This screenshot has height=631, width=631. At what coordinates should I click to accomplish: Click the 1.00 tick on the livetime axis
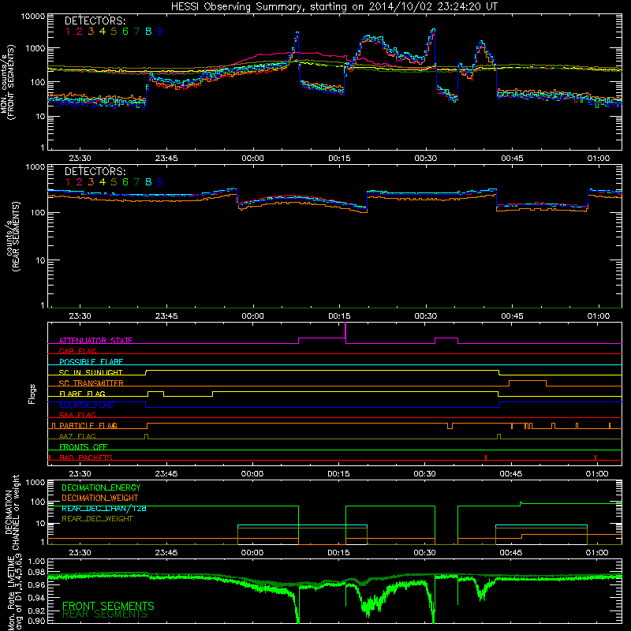(36, 562)
